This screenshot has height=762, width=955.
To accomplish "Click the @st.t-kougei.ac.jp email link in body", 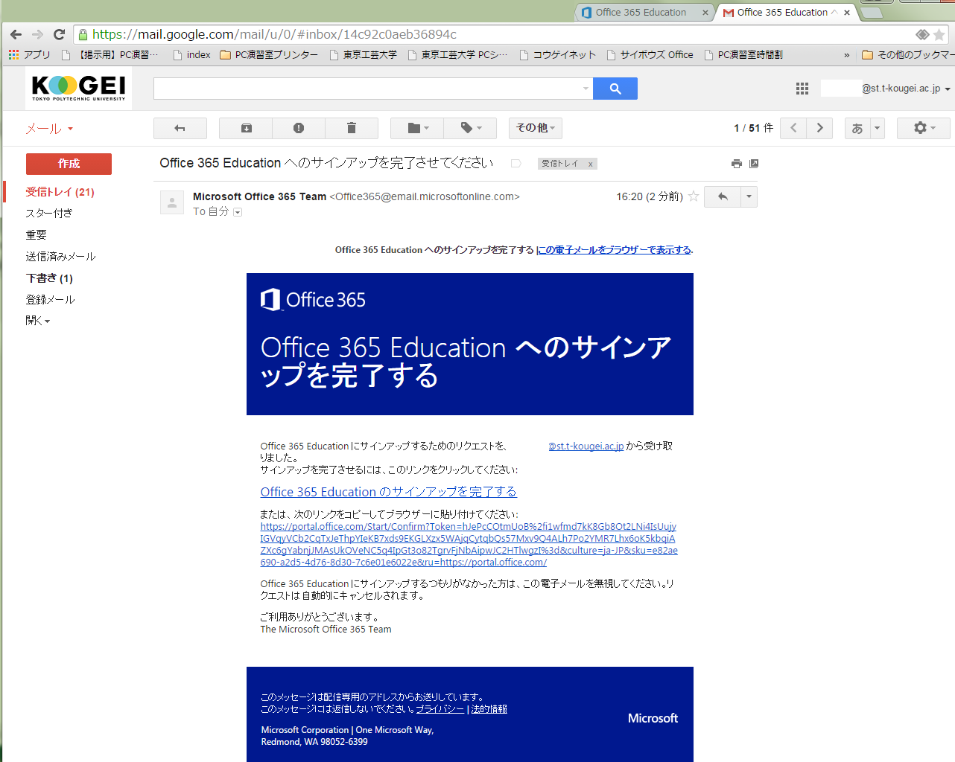I will point(586,446).
